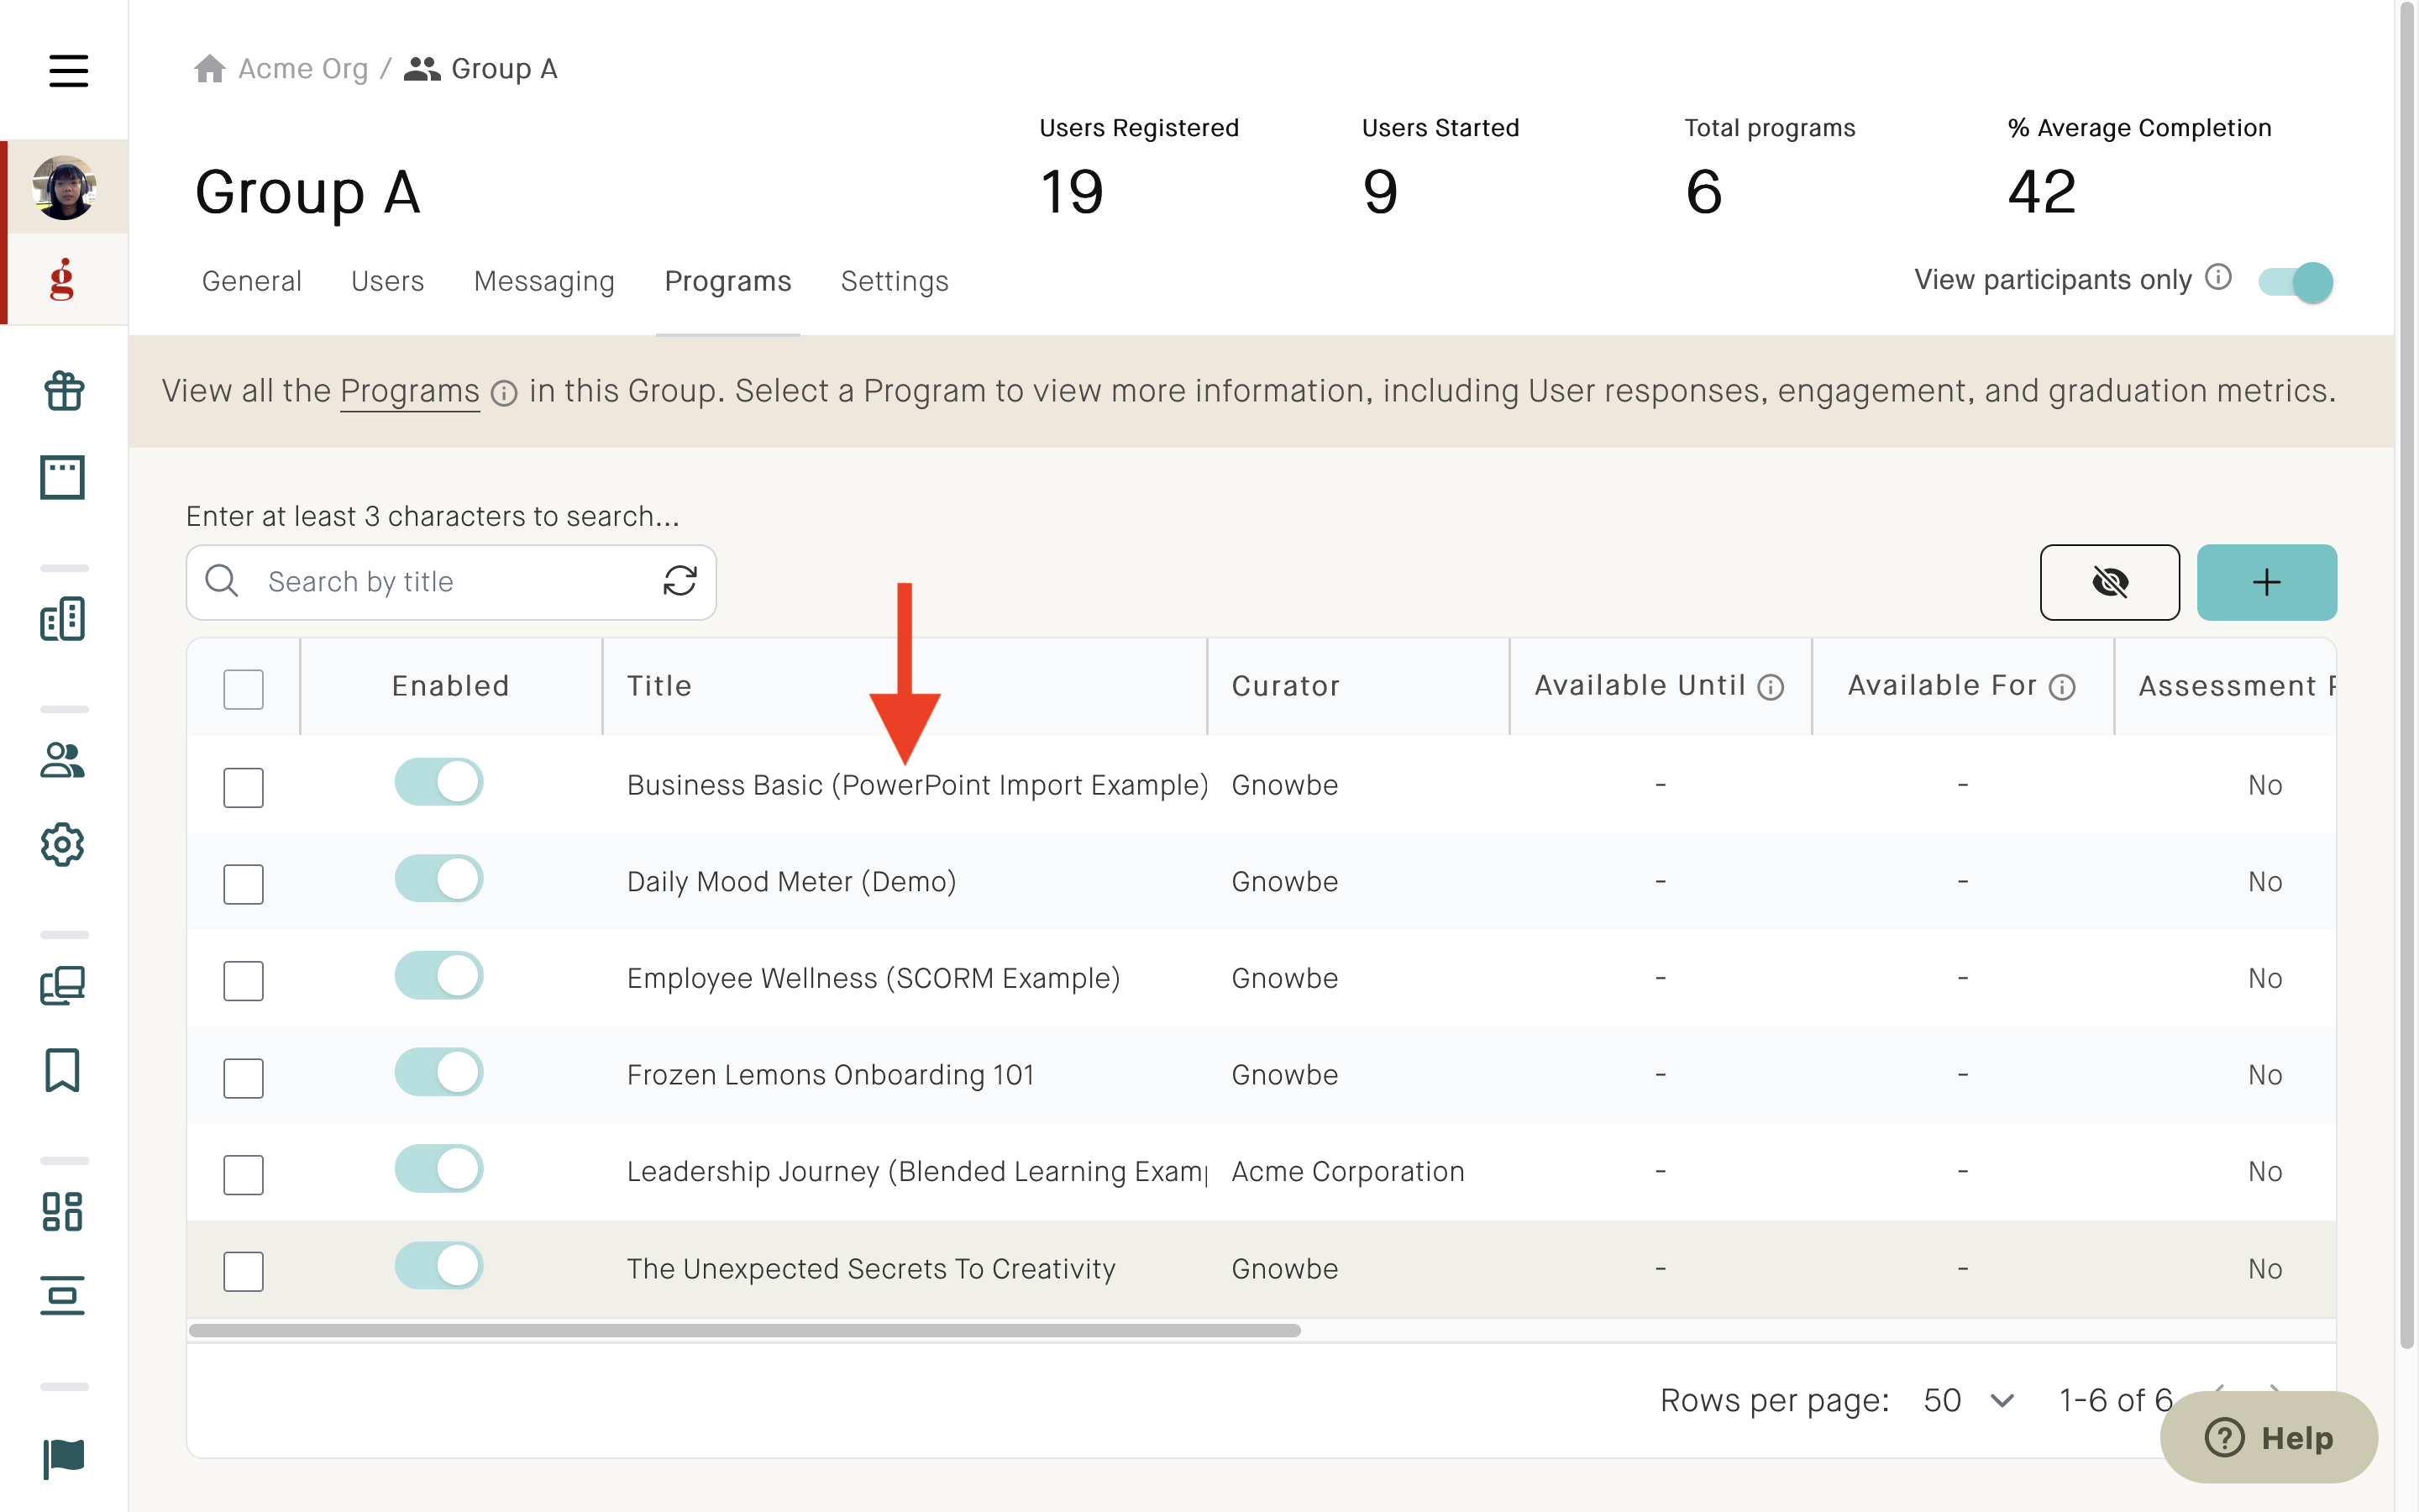Image resolution: width=2419 pixels, height=1512 pixels.
Task: Click the refresh icon in search box
Action: point(680,580)
